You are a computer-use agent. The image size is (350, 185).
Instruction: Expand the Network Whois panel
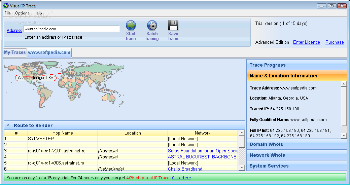296,155
